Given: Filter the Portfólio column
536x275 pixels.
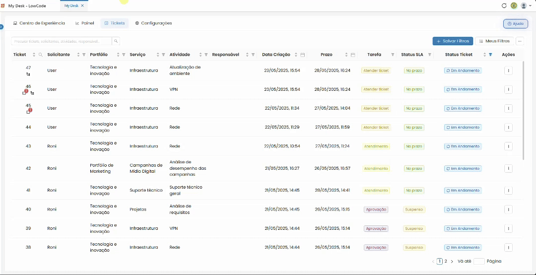Looking at the screenshot, I should click(x=124, y=55).
